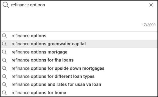Select 'refinance options and rates for usaa va loan'

click(79, 84)
